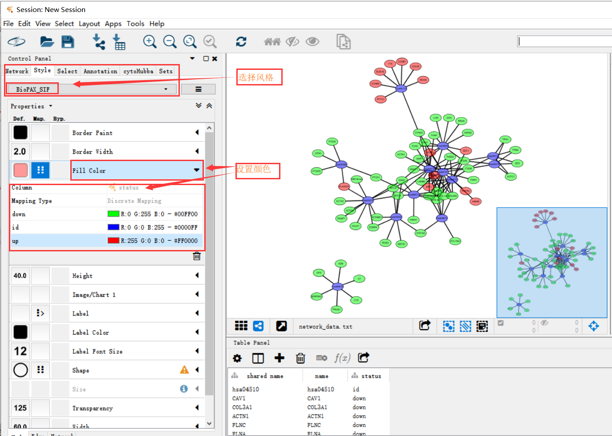This screenshot has width=612, height=436.
Task: Collapse all property panels with double up chevron
Action: click(x=209, y=106)
